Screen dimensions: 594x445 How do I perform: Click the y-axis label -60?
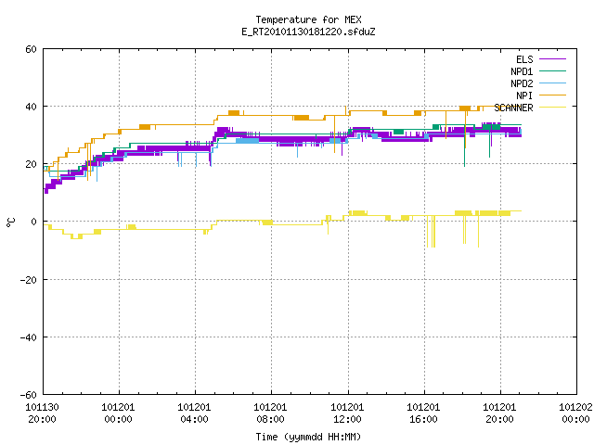tap(29, 395)
